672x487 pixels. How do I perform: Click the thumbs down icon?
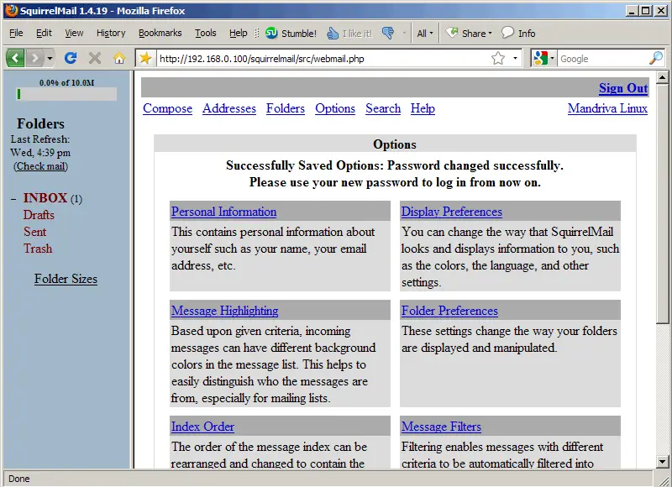388,33
